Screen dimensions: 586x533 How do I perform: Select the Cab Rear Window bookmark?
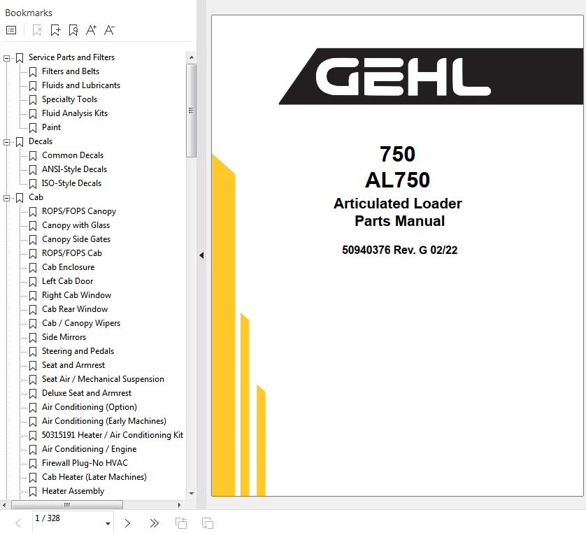tap(75, 309)
